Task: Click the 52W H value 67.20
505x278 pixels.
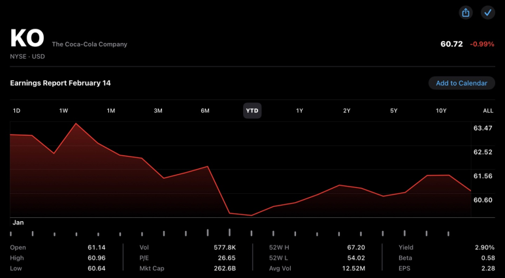Action: click(356, 247)
